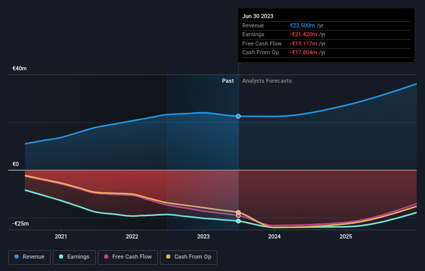
Task: Click the orange Cash From Op data point
Action: (238, 212)
